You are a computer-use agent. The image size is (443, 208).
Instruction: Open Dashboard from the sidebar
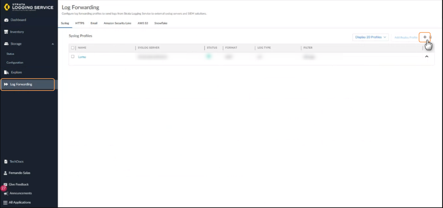tap(18, 20)
